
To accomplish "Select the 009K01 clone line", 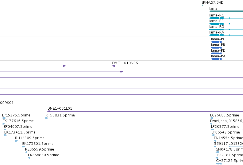I will (x=122, y=106).
